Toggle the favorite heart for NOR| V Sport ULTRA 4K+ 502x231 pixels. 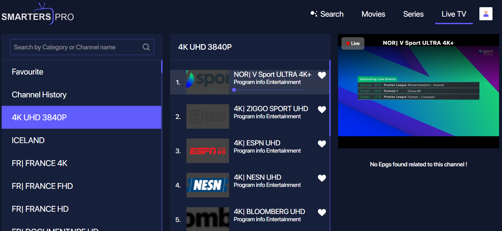[322, 75]
